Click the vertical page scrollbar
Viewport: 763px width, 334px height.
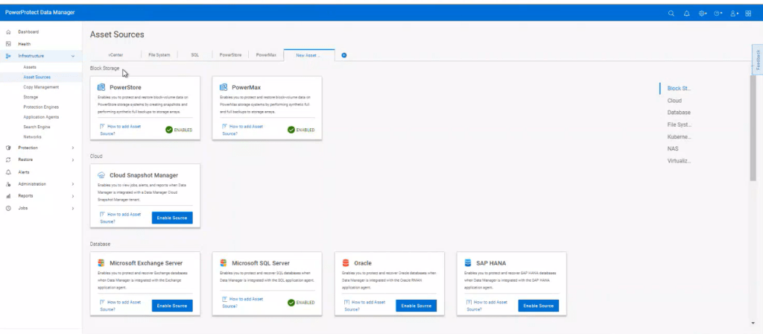point(753,127)
